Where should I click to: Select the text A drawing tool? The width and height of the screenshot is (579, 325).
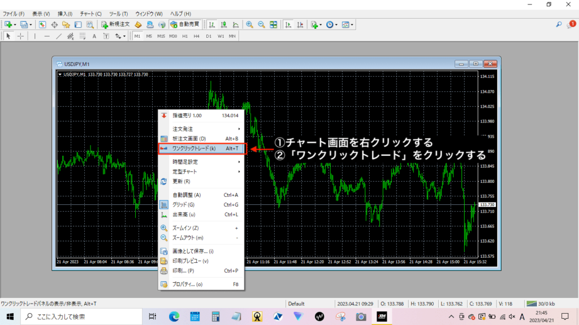point(94,36)
